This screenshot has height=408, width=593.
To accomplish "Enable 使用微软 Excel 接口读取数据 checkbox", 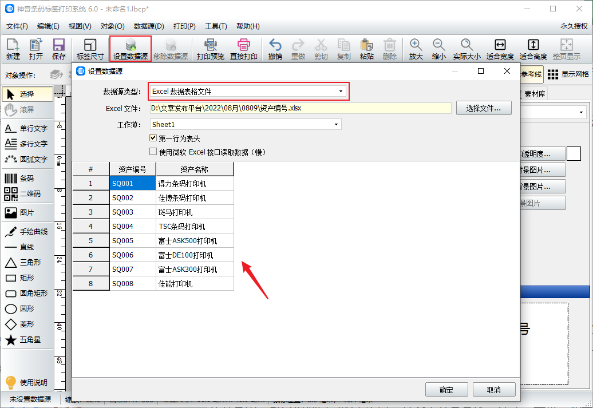I will 153,152.
